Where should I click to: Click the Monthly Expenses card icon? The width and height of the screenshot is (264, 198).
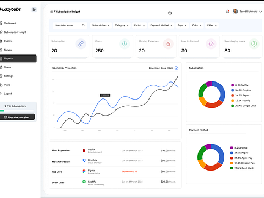[x=168, y=44]
